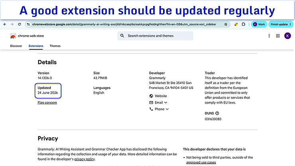295x166 pixels.
Task: Open the Chrome menu next to Finish update
Action: point(290,24)
